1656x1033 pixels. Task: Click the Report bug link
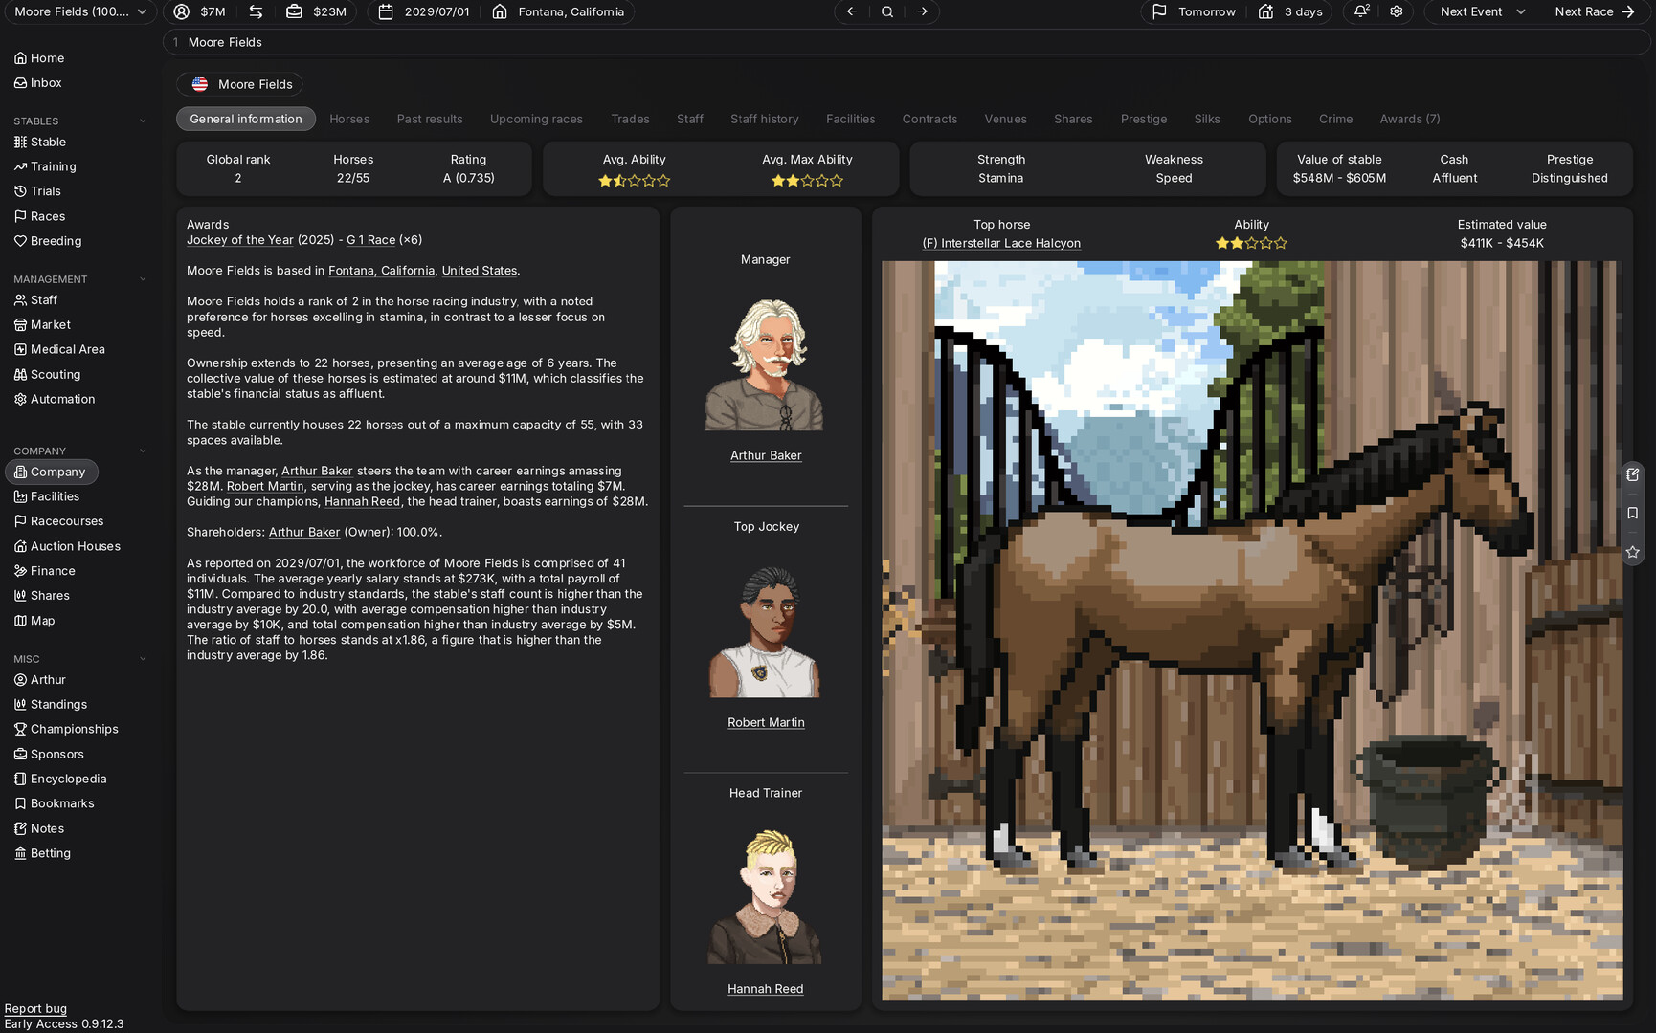tap(35, 1008)
